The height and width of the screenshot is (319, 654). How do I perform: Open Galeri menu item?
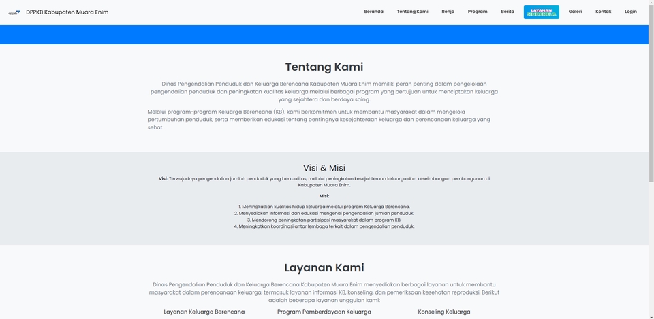[x=575, y=12]
